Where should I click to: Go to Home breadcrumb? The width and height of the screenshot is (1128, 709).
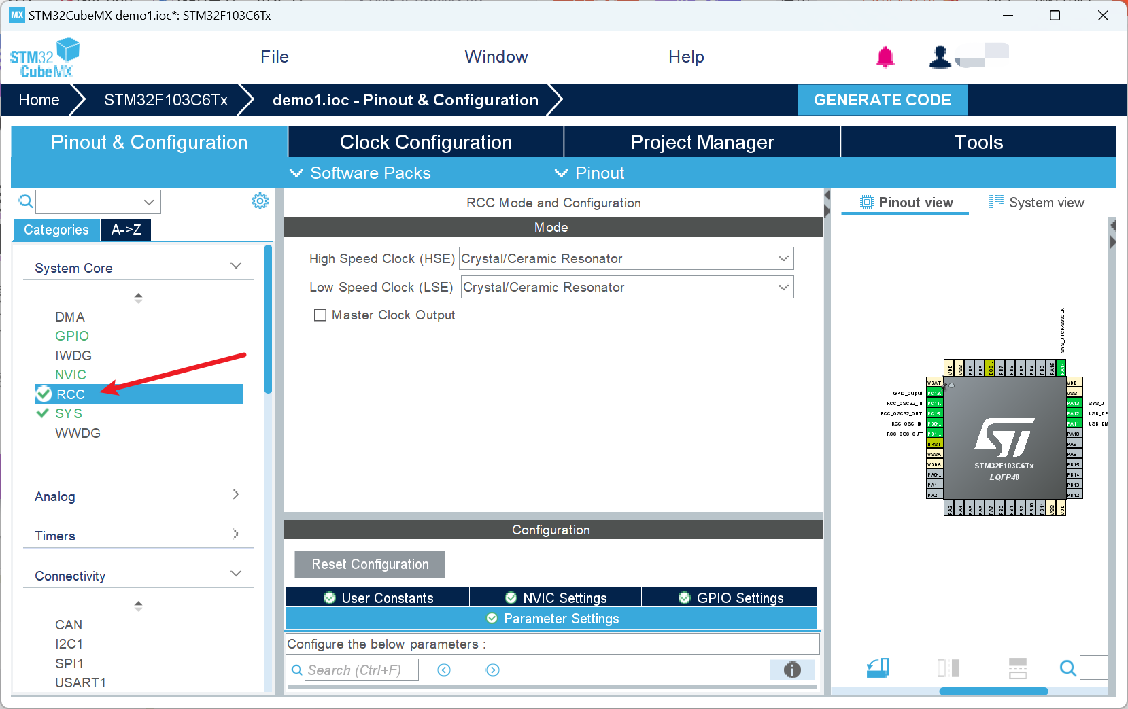pos(39,100)
